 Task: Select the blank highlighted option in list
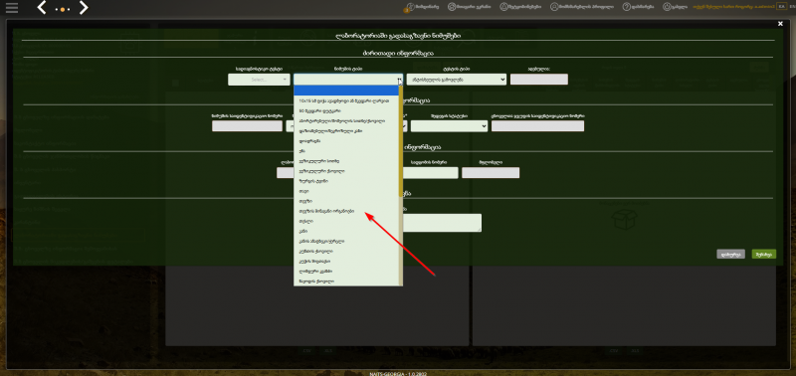tap(346, 91)
